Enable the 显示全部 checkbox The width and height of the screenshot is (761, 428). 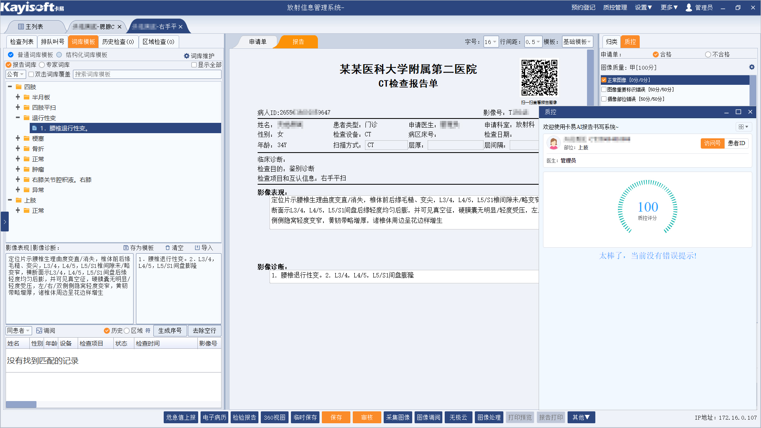[x=194, y=65]
